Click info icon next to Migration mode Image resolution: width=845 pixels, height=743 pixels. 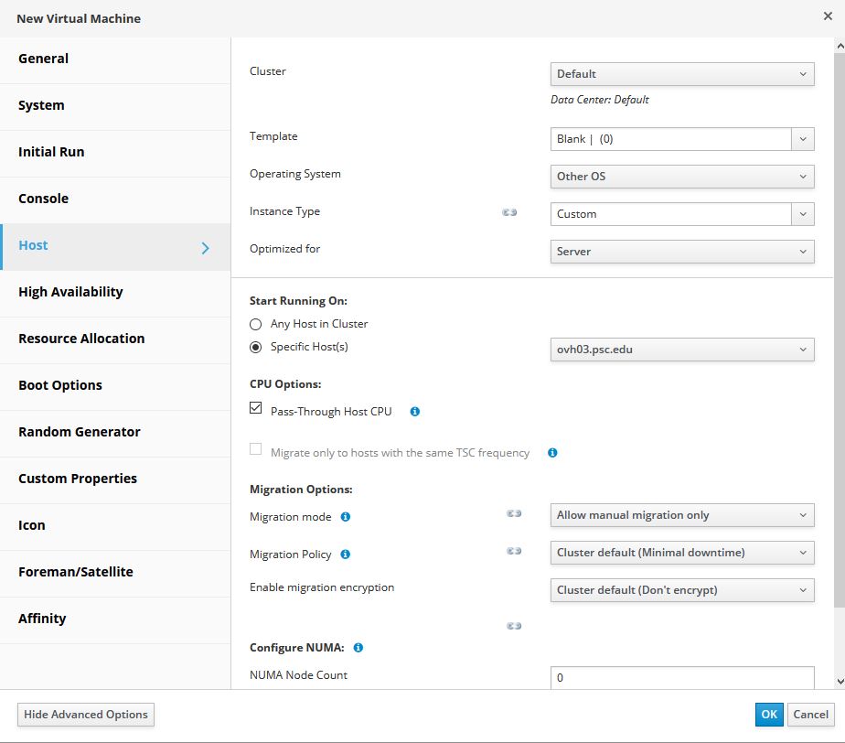coord(345,517)
